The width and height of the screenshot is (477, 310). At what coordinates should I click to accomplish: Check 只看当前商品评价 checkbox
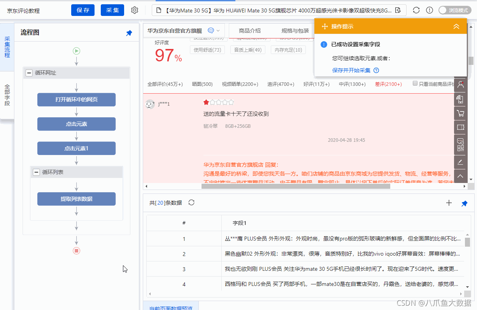tap(415, 83)
